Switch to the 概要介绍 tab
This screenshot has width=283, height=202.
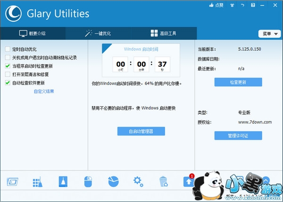(x=33, y=34)
